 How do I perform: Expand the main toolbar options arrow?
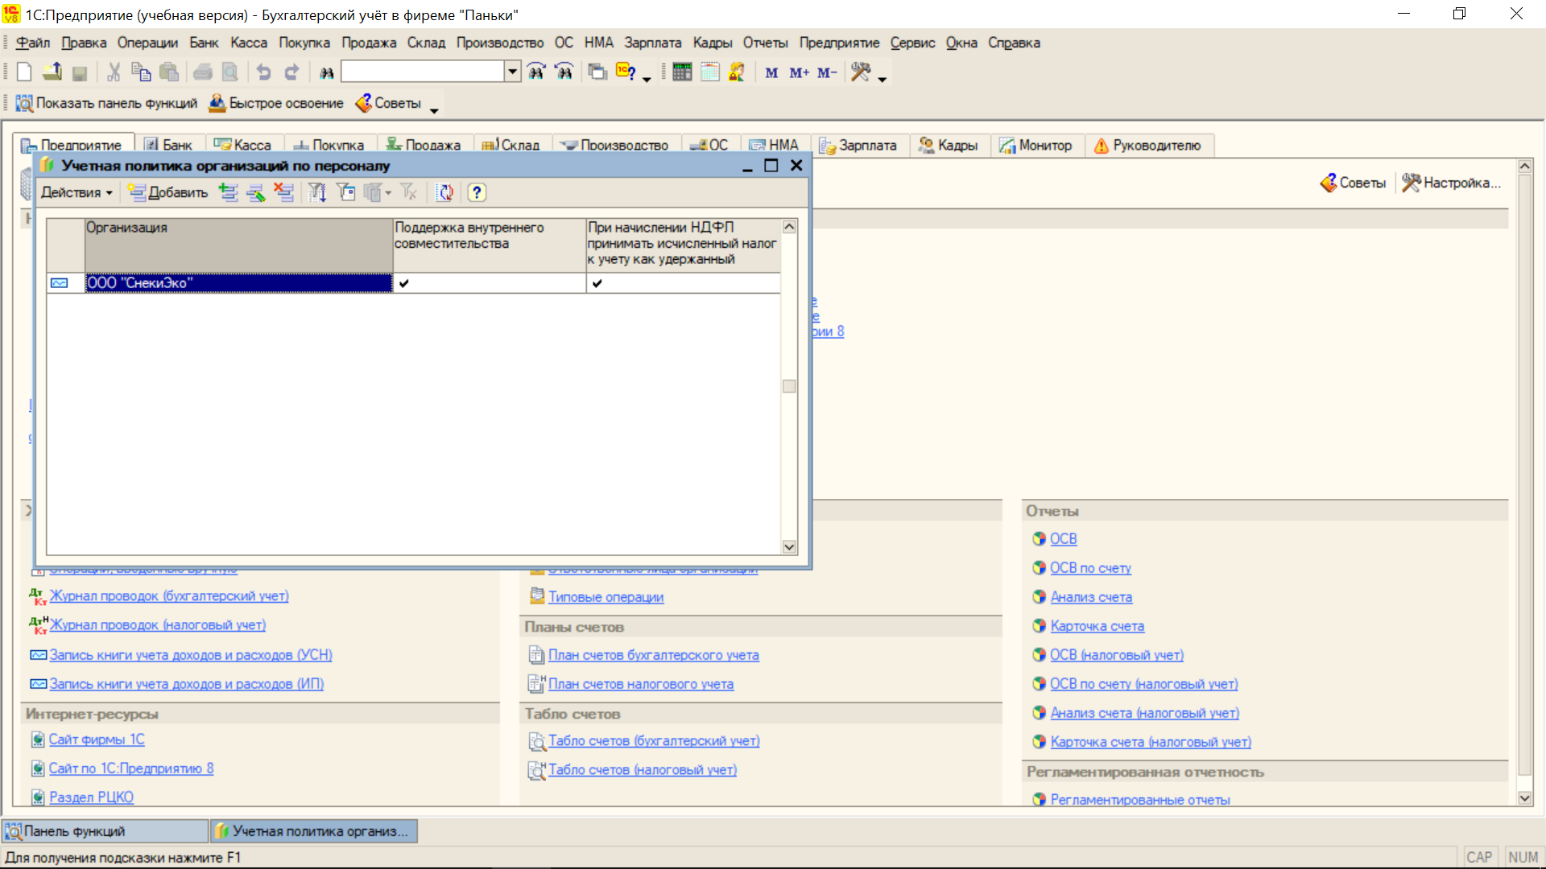point(883,79)
